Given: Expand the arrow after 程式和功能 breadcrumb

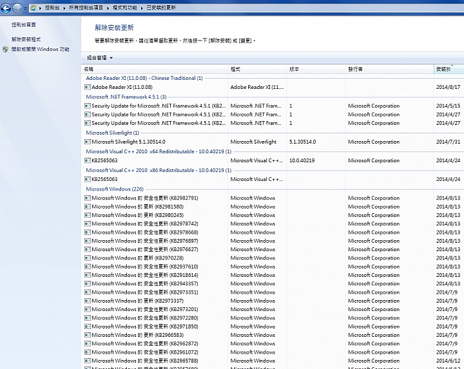Looking at the screenshot, I should tap(141, 8).
